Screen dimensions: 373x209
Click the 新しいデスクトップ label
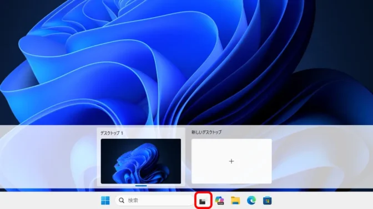[206, 132]
